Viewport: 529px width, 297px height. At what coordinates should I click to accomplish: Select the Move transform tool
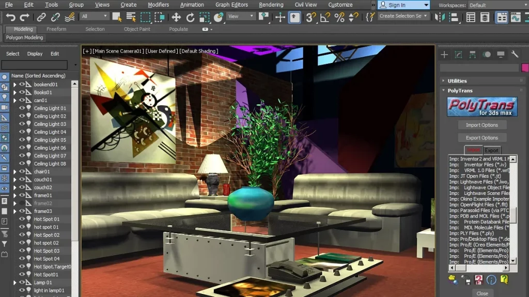tap(176, 18)
